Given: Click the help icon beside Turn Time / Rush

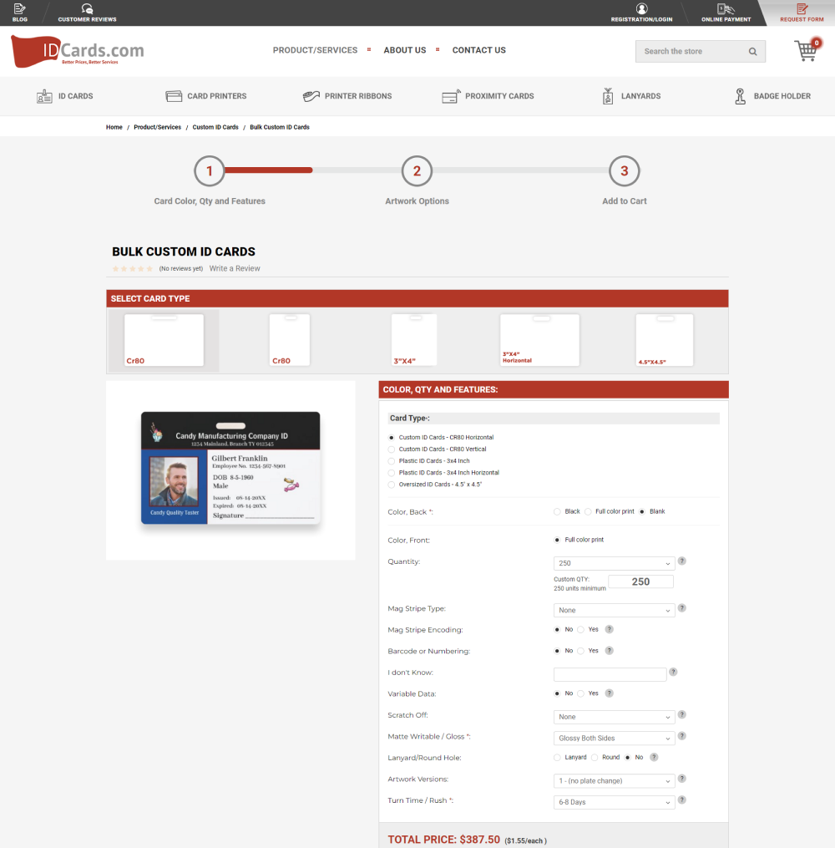Looking at the screenshot, I should (682, 800).
